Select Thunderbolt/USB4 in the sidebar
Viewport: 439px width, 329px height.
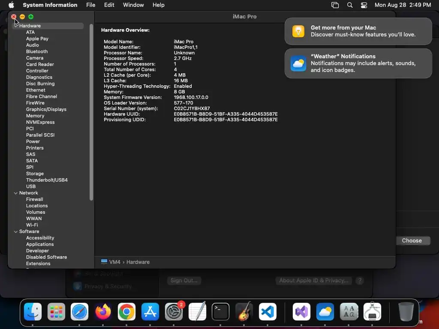(47, 180)
